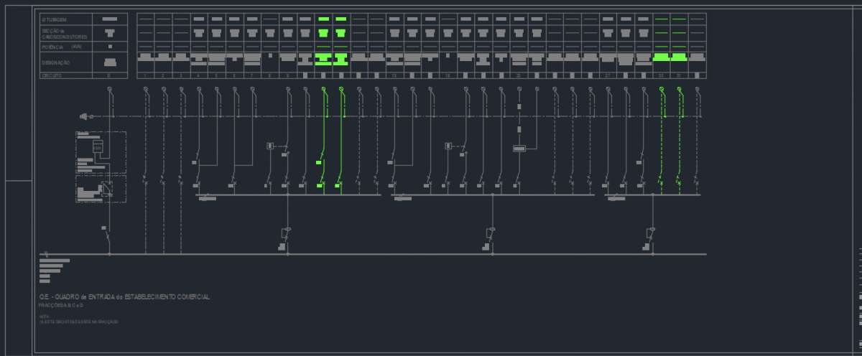Pick the second solid green circuit line
The image size is (862, 356).
point(341,140)
